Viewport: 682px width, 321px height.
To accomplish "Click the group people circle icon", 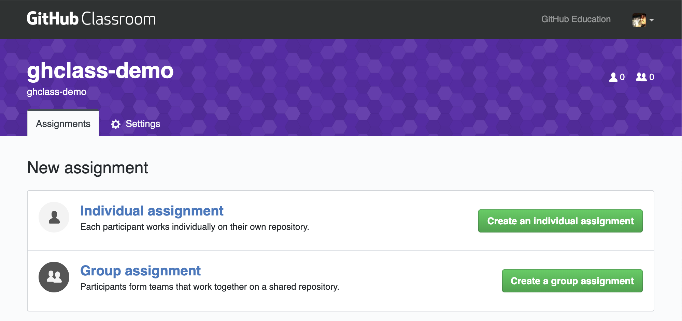I will (x=54, y=277).
